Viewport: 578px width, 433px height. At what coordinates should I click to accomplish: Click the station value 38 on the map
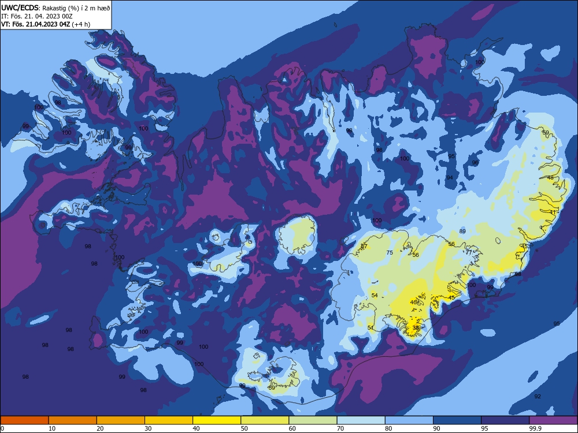click(416, 328)
